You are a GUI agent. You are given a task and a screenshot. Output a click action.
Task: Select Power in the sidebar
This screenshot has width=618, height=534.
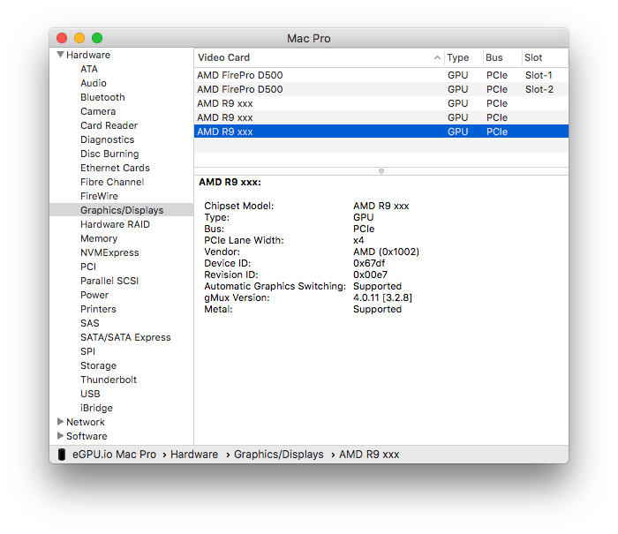(94, 295)
